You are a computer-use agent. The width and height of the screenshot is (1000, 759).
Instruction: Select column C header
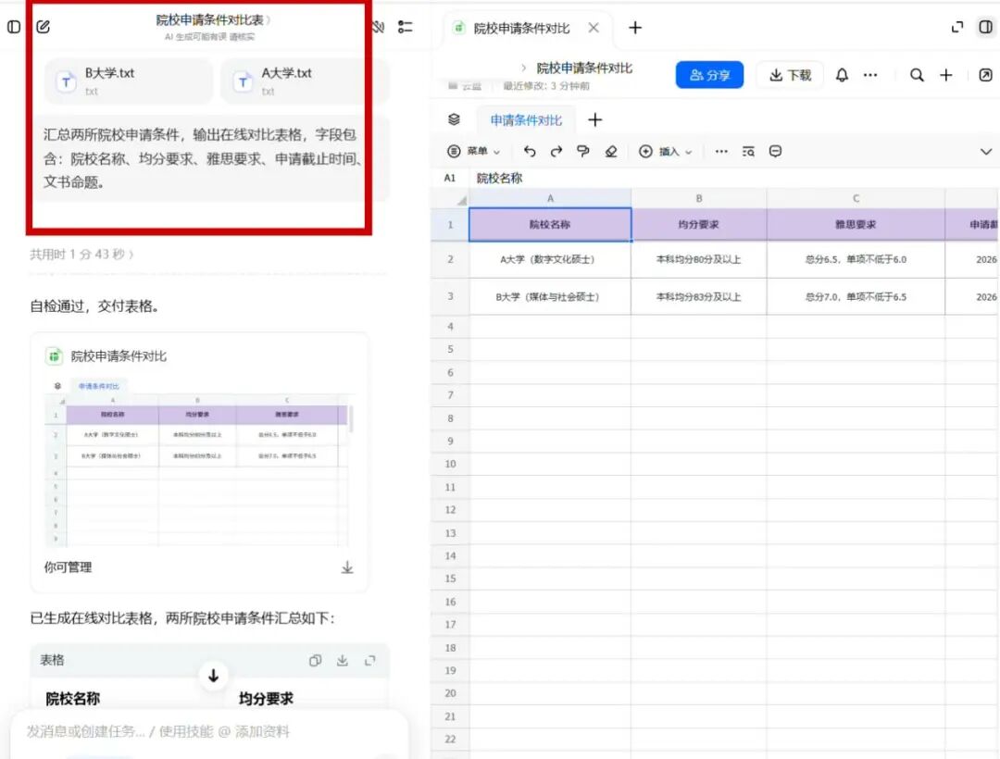pos(856,198)
